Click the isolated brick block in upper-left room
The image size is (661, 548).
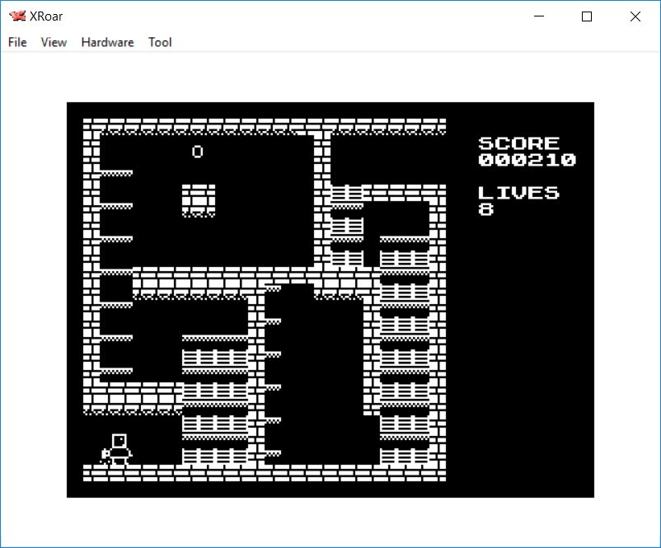[199, 199]
